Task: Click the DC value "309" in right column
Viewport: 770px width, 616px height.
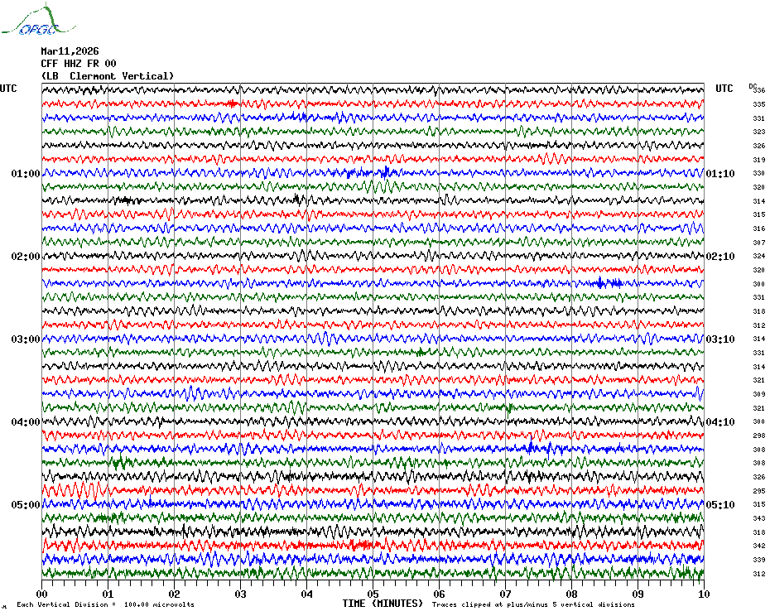Action: (759, 394)
